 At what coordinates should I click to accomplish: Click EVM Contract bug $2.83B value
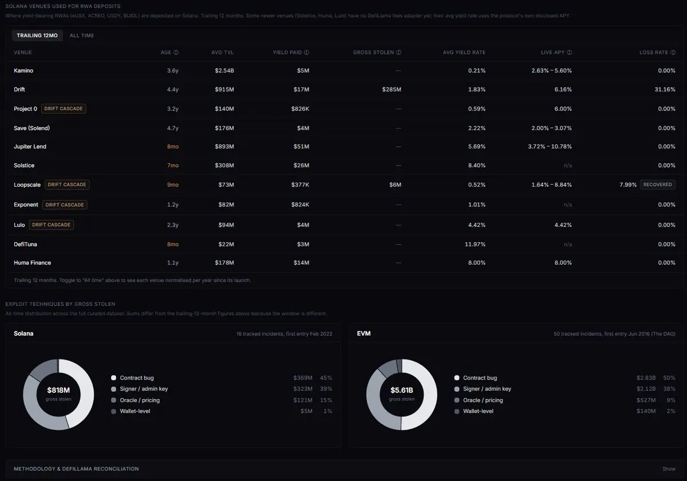click(646, 378)
